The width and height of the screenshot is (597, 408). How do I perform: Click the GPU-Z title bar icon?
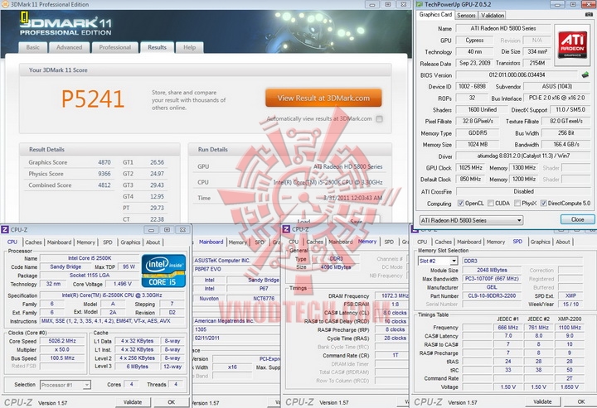[x=420, y=4]
